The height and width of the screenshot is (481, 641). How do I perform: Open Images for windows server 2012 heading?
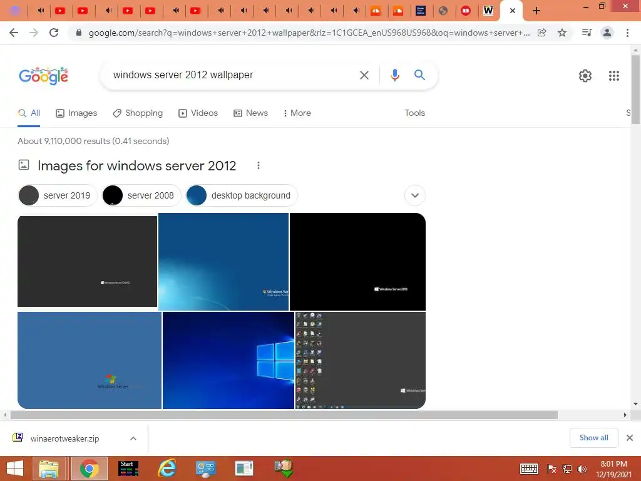pyautogui.click(x=136, y=165)
